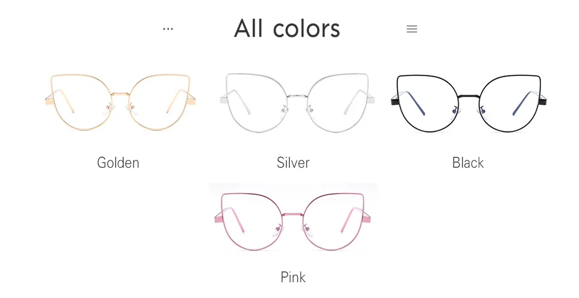Click the Silver color label

pos(293,163)
